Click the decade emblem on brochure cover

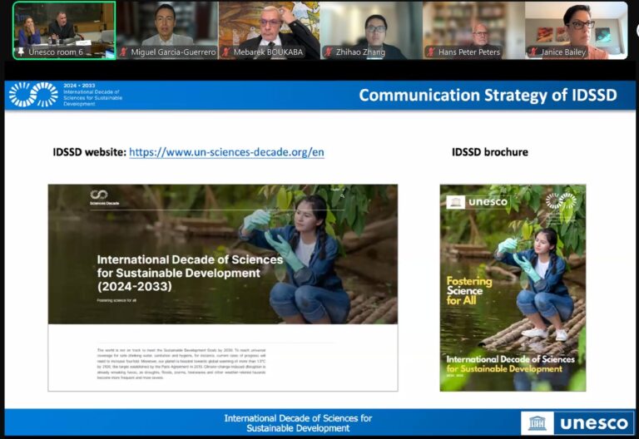[561, 201]
